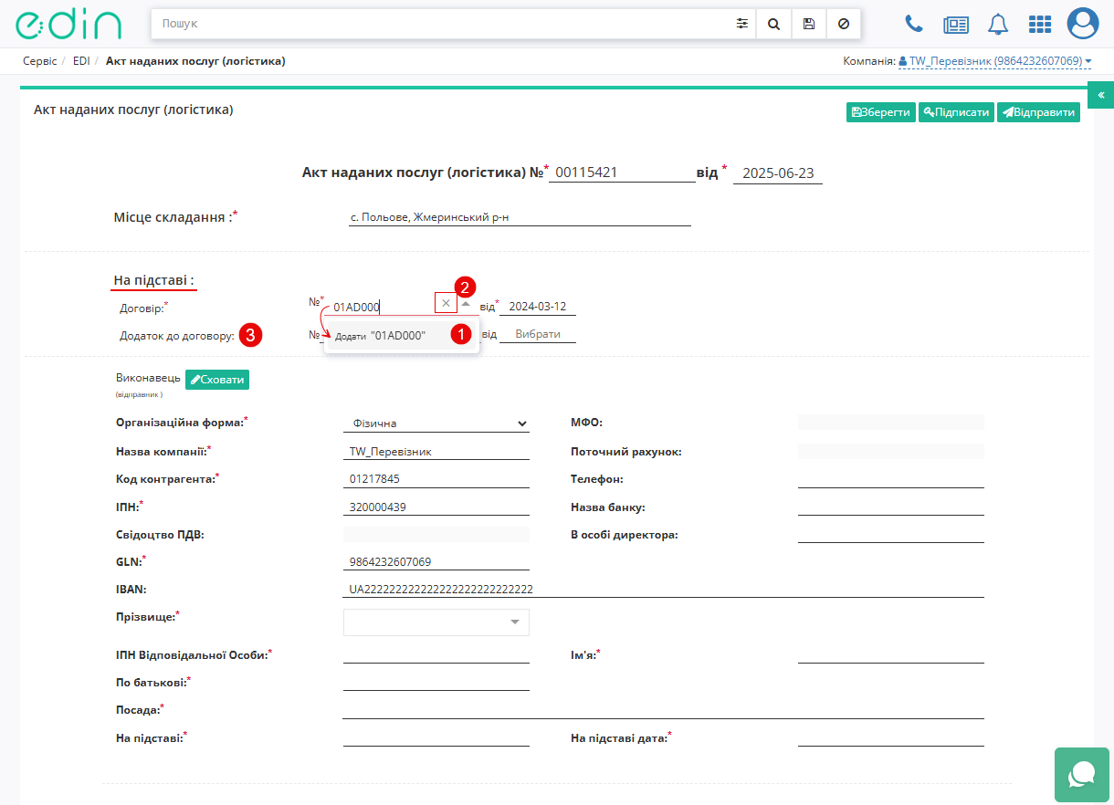Click Підписати button

click(956, 112)
